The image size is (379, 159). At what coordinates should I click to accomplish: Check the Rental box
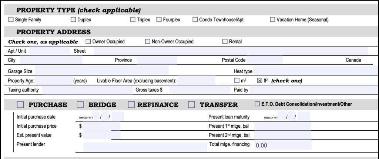point(225,42)
